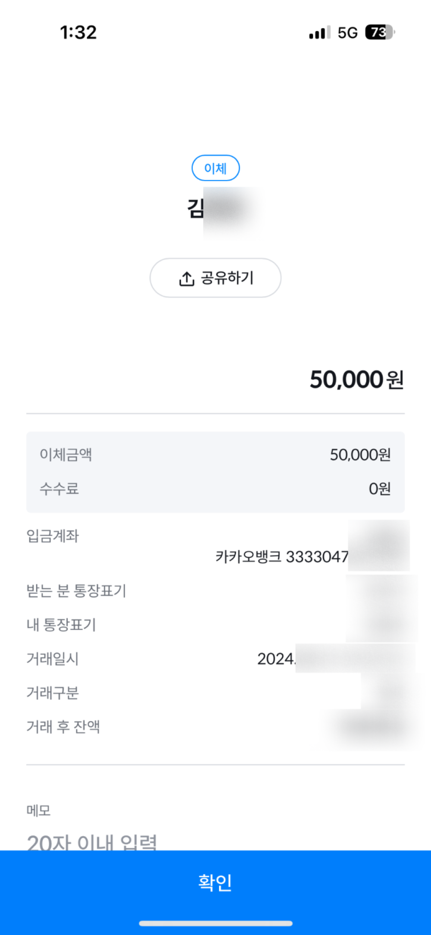Tap the memo field 20자 이내 입력
This screenshot has width=431, height=935.
[x=92, y=841]
